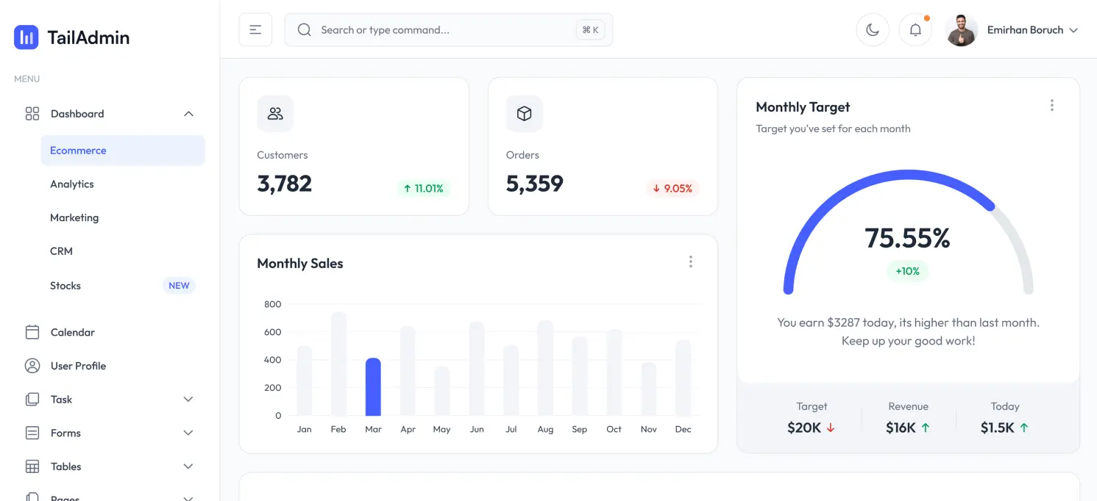The height and width of the screenshot is (501, 1097).
Task: Click the Tables grid icon
Action: coord(32,466)
